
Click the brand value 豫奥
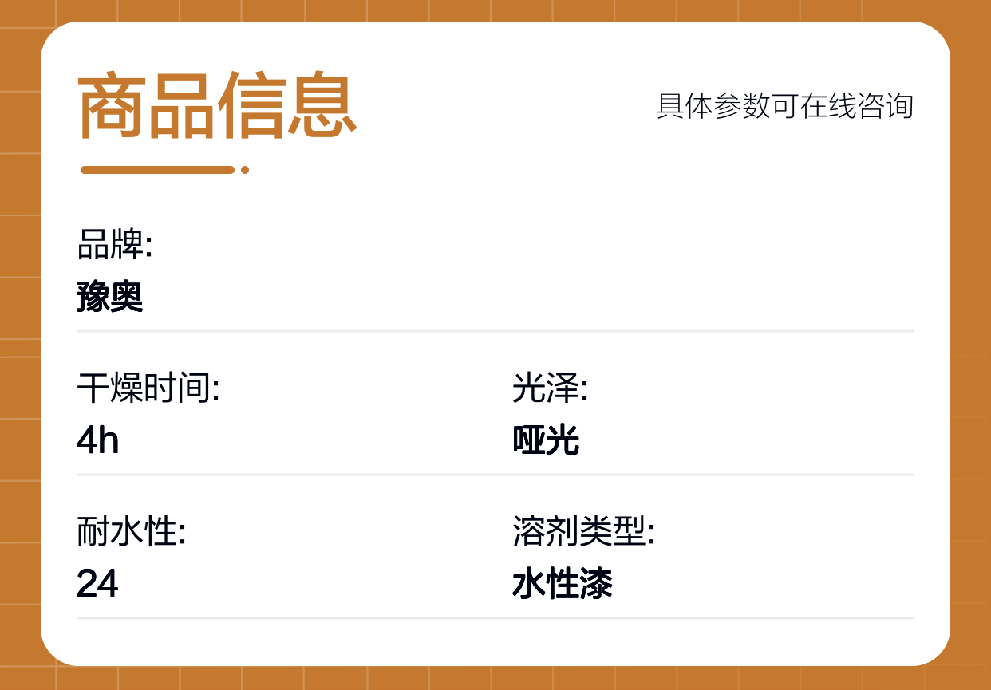pyautogui.click(x=110, y=298)
